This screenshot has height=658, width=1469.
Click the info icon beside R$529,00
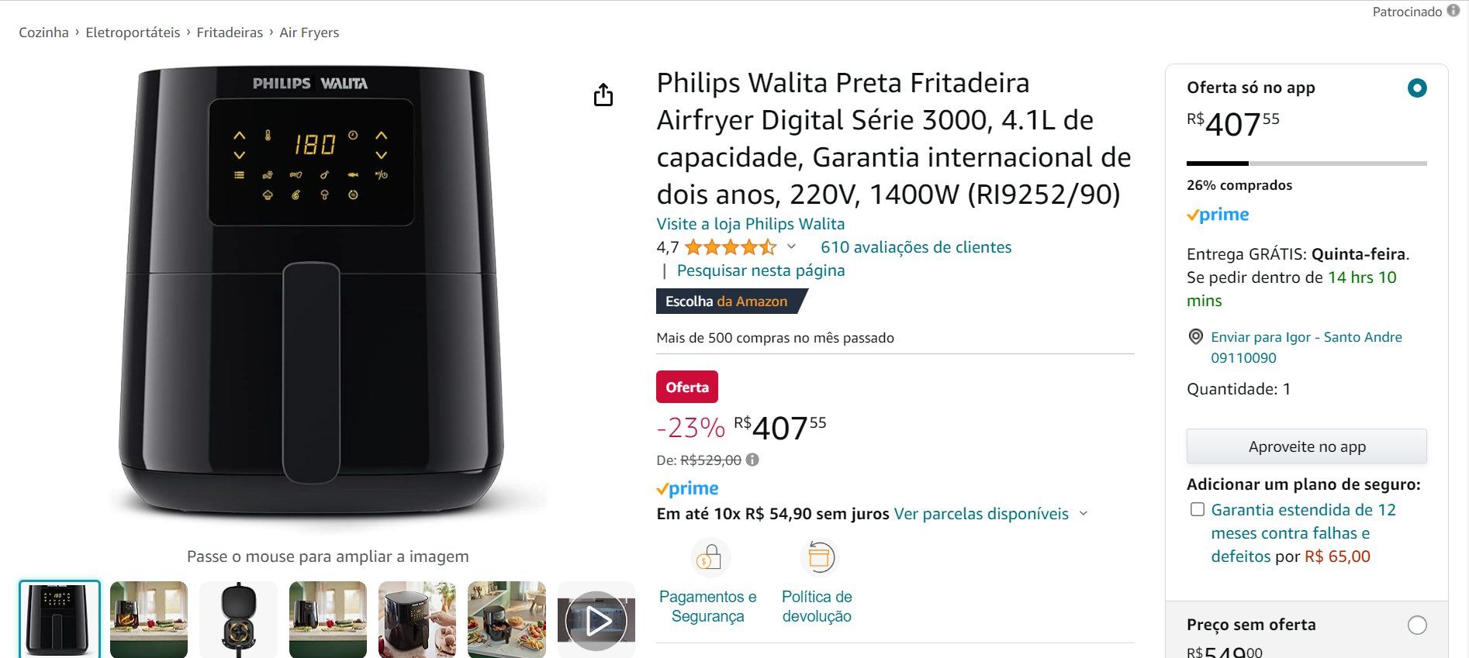tap(752, 460)
